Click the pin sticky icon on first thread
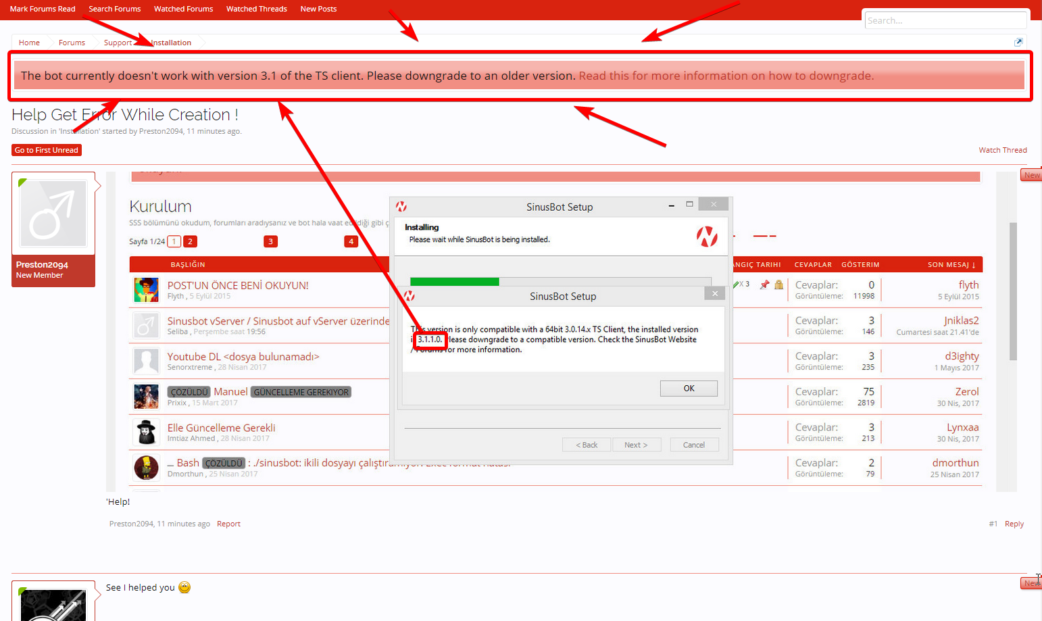Image resolution: width=1042 pixels, height=621 pixels. coord(764,285)
